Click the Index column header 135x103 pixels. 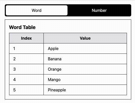pyautogui.click(x=26, y=38)
